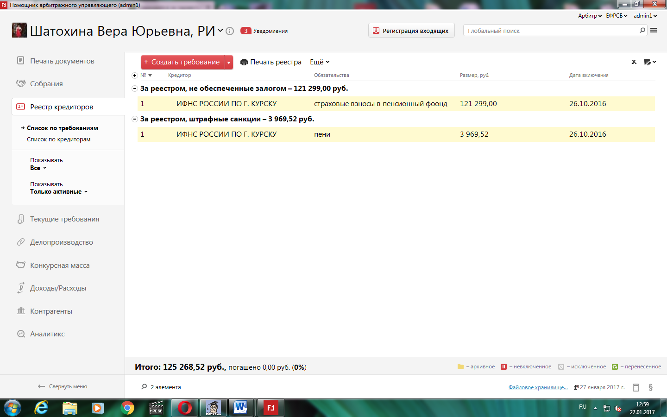Collapse the 'штрафные санкции' group
Image resolution: width=667 pixels, height=417 pixels.
pyautogui.click(x=135, y=119)
